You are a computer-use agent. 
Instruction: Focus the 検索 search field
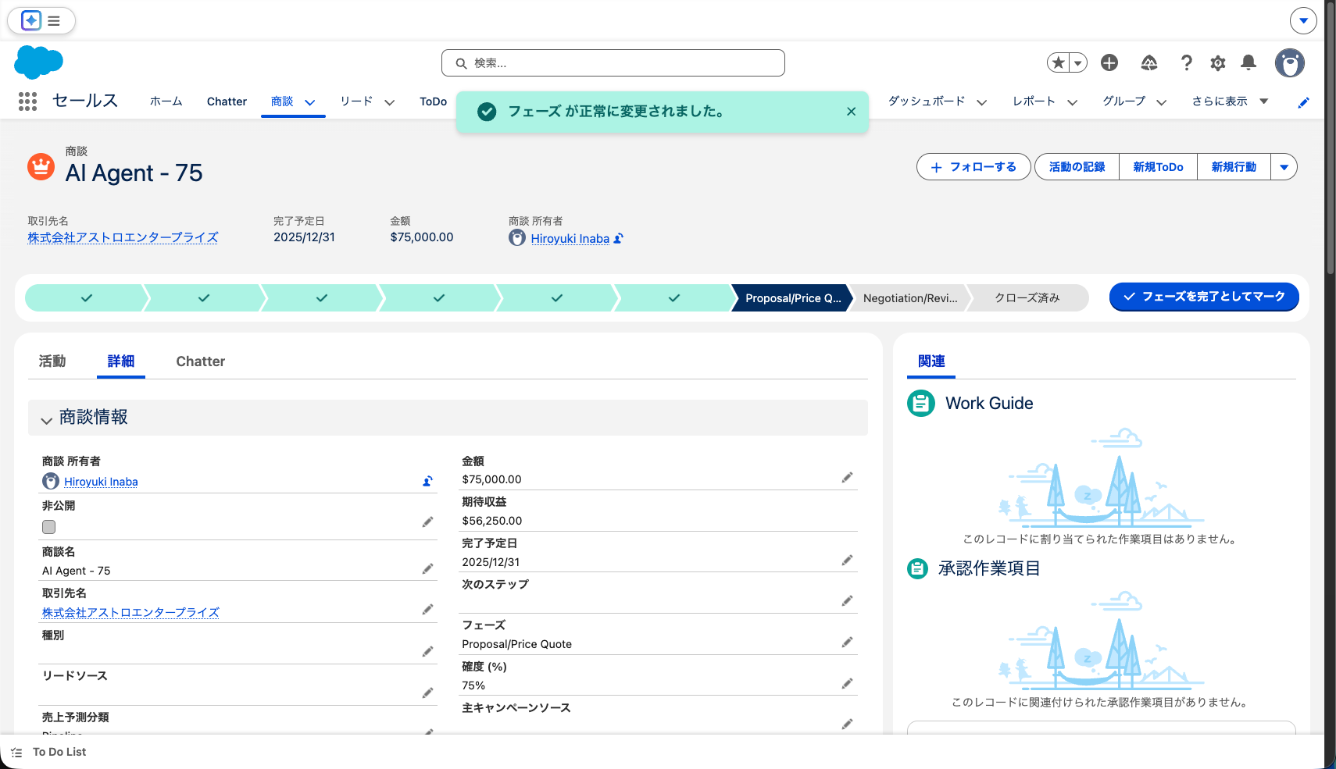coord(613,63)
